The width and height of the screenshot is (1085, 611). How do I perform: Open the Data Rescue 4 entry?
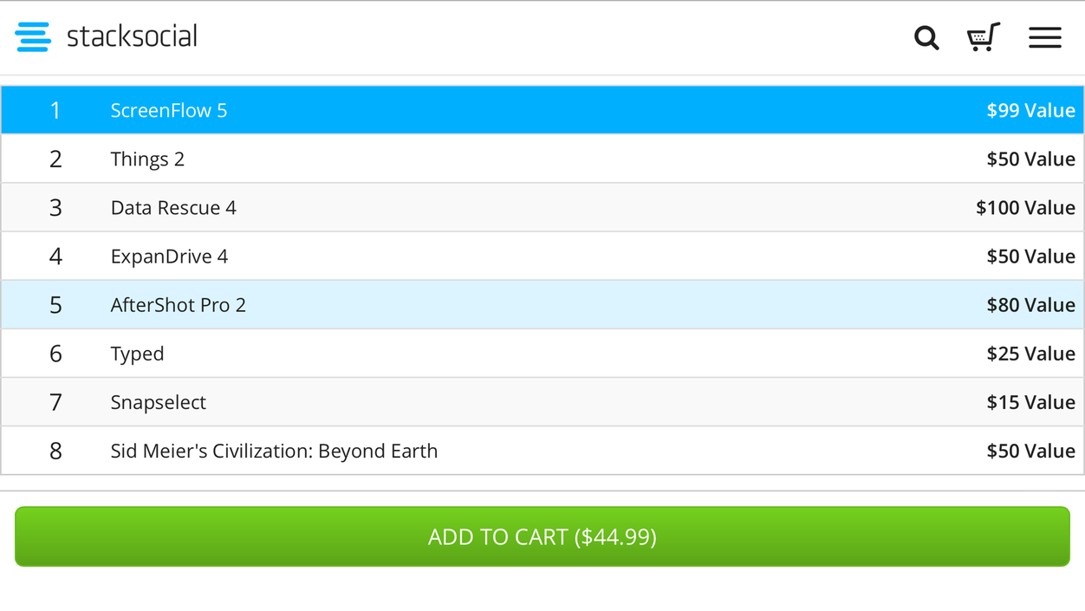tap(173, 208)
